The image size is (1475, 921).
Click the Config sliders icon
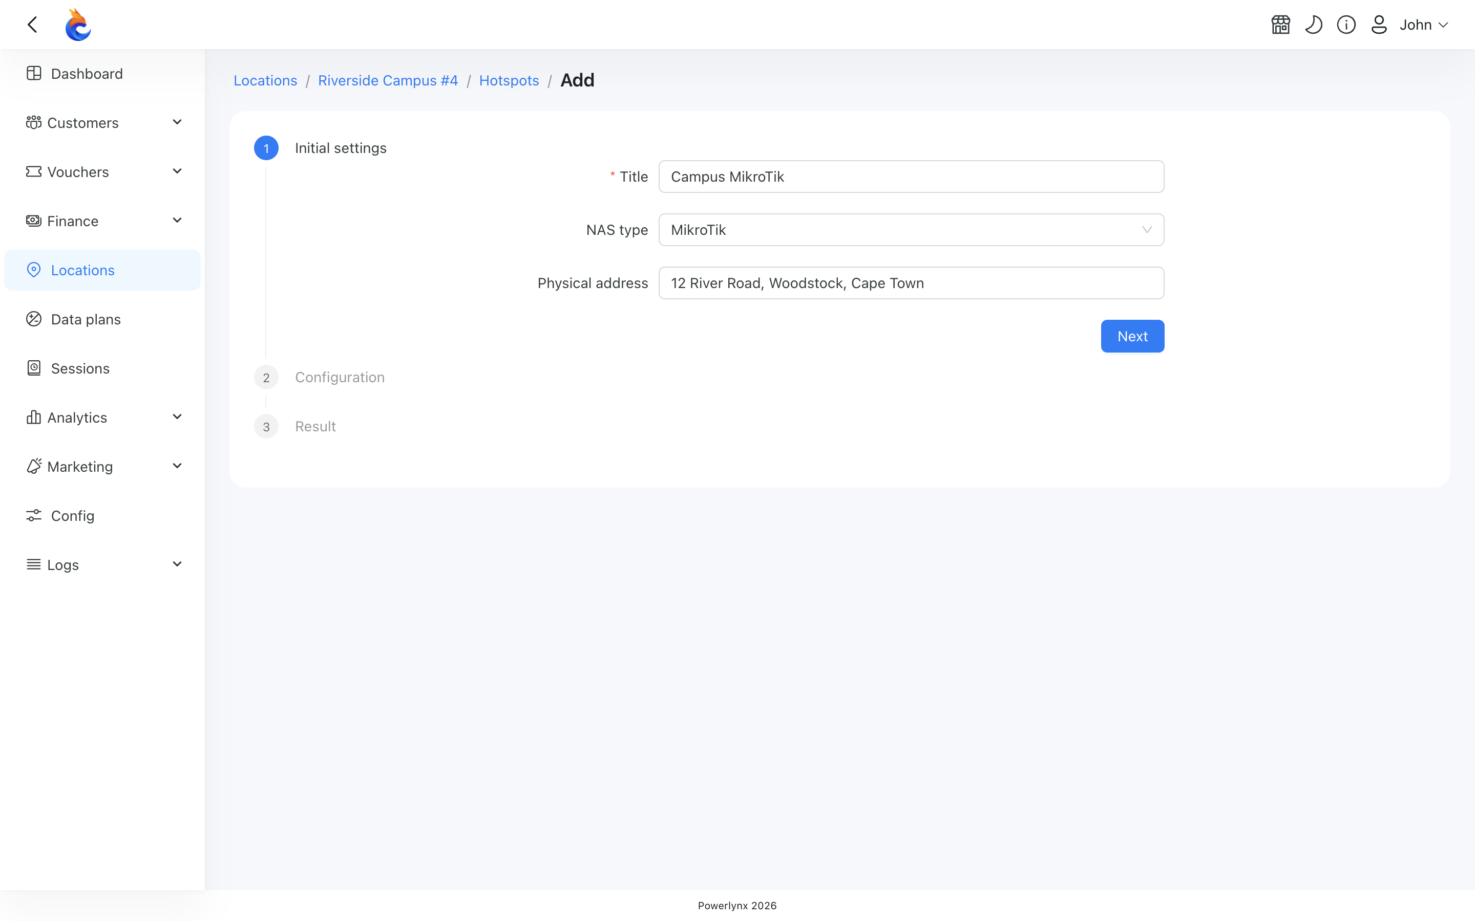click(33, 515)
